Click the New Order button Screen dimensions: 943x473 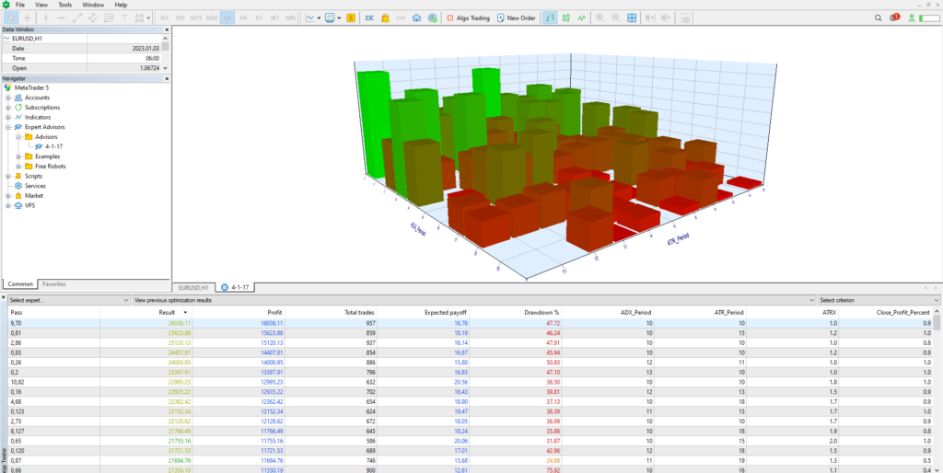tap(516, 17)
